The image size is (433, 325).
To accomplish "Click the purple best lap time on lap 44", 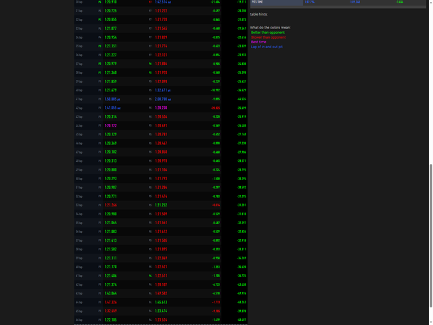I will (x=110, y=125).
